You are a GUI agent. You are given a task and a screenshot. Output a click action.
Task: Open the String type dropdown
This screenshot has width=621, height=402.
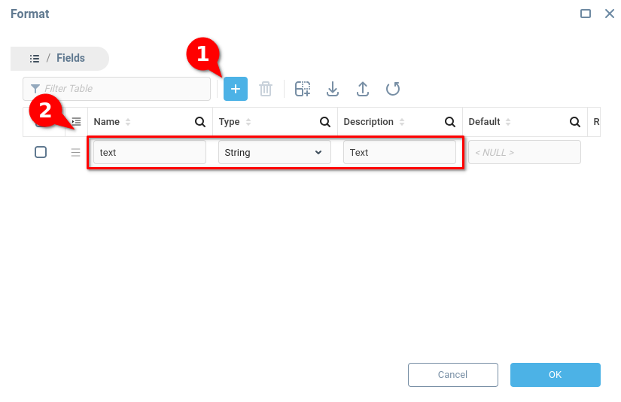pos(275,153)
